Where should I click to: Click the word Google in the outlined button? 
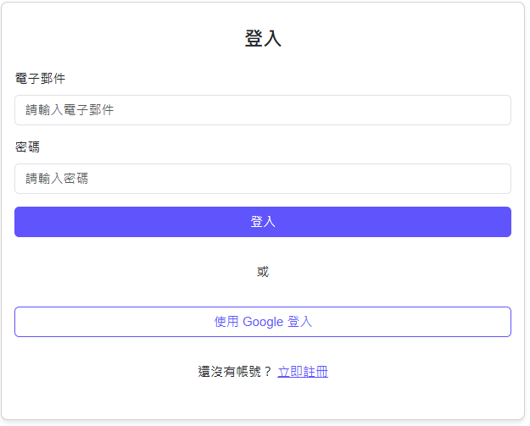263,322
